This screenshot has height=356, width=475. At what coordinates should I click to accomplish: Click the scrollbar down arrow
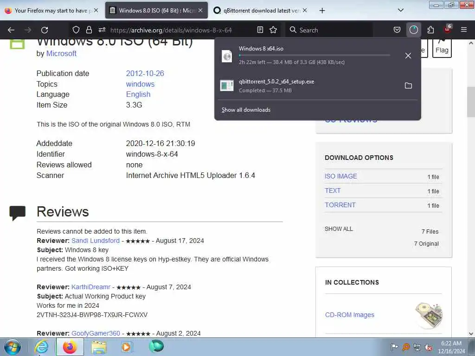click(x=471, y=334)
